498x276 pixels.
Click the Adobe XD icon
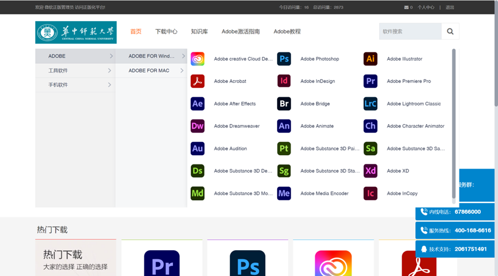coord(370,171)
